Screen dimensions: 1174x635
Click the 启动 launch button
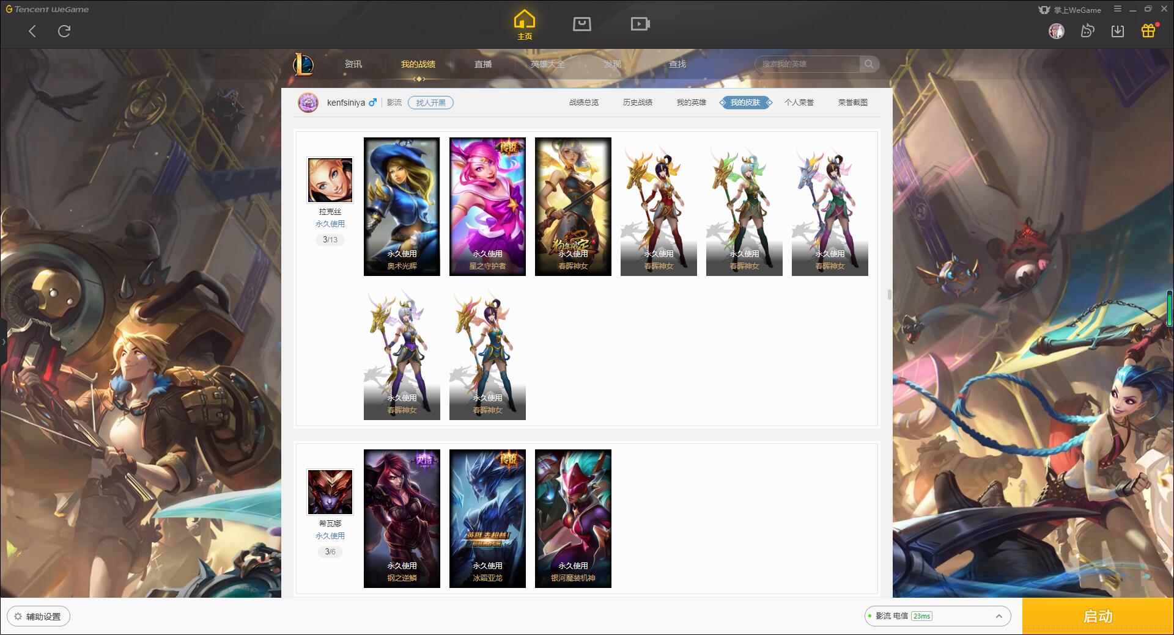[x=1098, y=617]
